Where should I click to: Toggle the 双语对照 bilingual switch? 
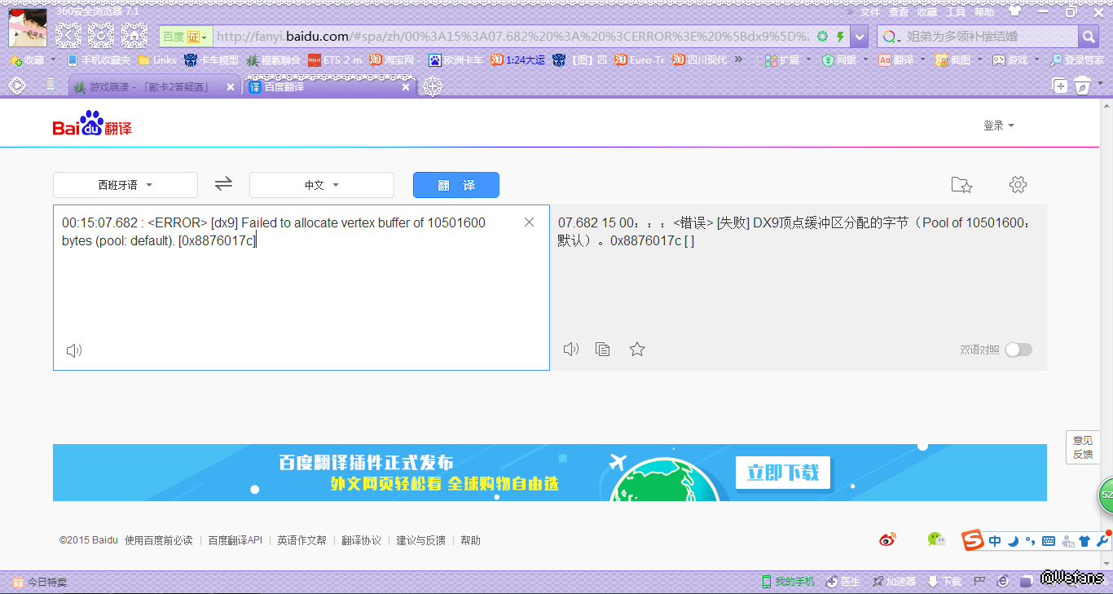tap(1018, 350)
